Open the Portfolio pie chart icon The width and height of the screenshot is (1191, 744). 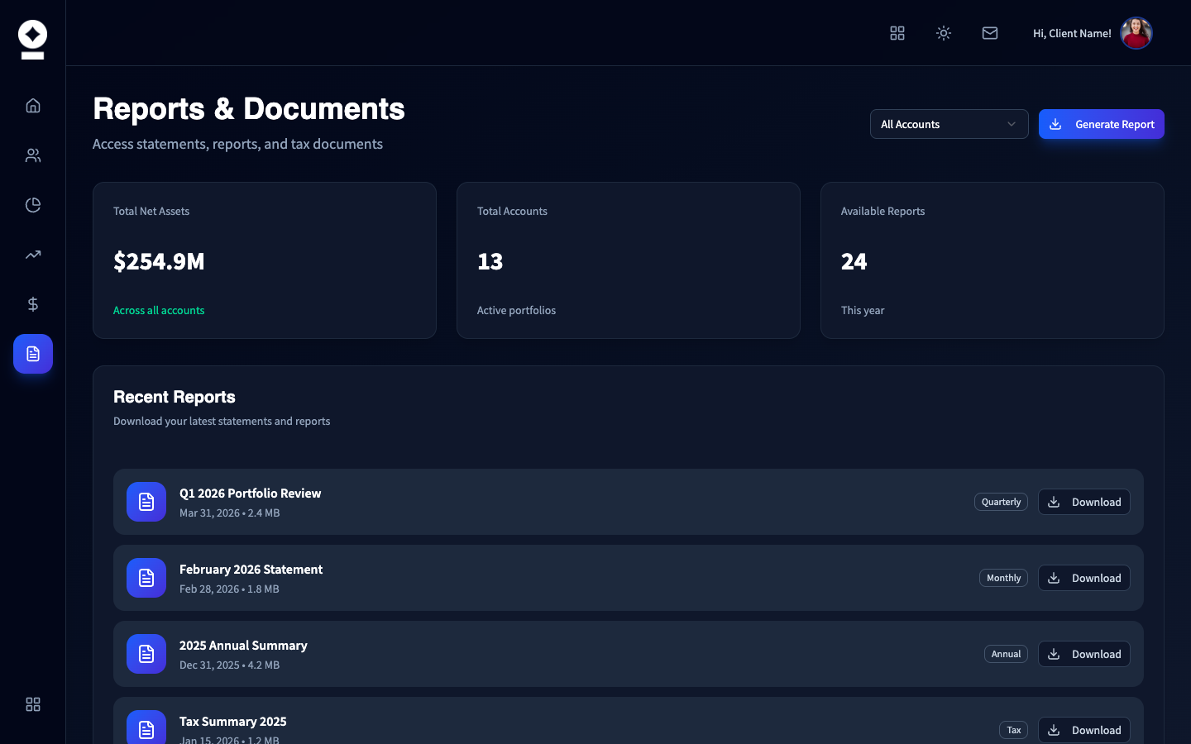coord(32,205)
